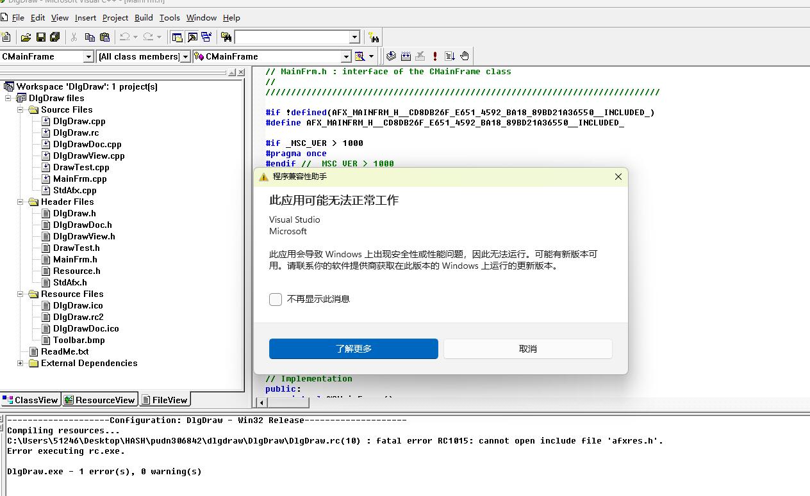Screen dimensions: 810x496
Task: Click the New Text File toolbar icon
Action: [5, 37]
